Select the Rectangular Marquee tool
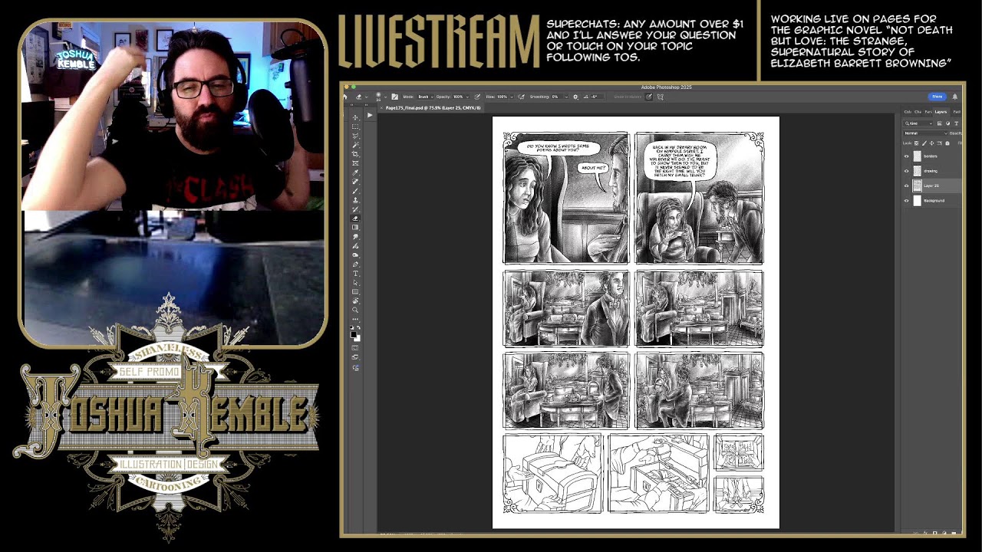The image size is (982, 552). pos(355,126)
